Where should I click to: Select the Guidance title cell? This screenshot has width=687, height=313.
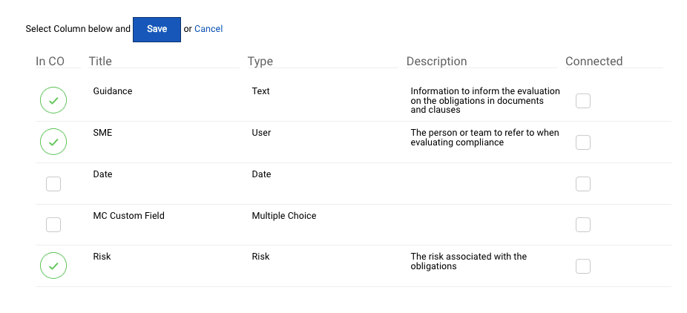click(113, 91)
